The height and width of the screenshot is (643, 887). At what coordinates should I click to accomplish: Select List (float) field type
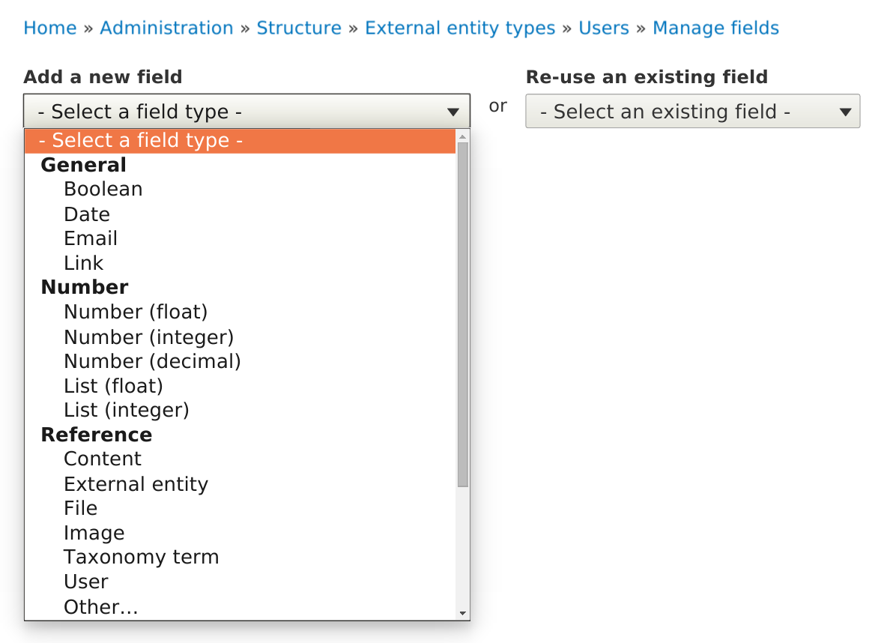[x=113, y=385]
